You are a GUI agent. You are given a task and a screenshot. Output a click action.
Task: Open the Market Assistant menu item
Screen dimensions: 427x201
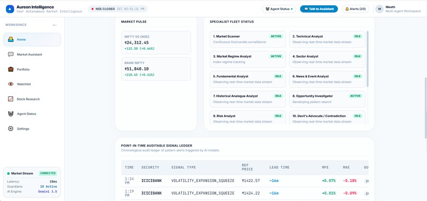(32, 54)
